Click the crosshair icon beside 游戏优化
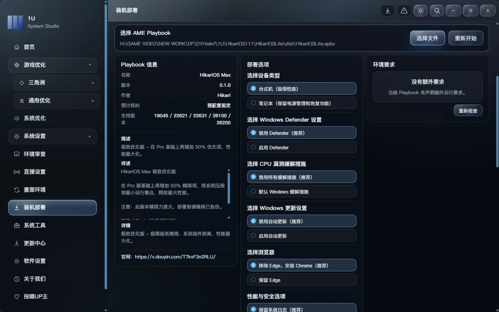 (17, 65)
